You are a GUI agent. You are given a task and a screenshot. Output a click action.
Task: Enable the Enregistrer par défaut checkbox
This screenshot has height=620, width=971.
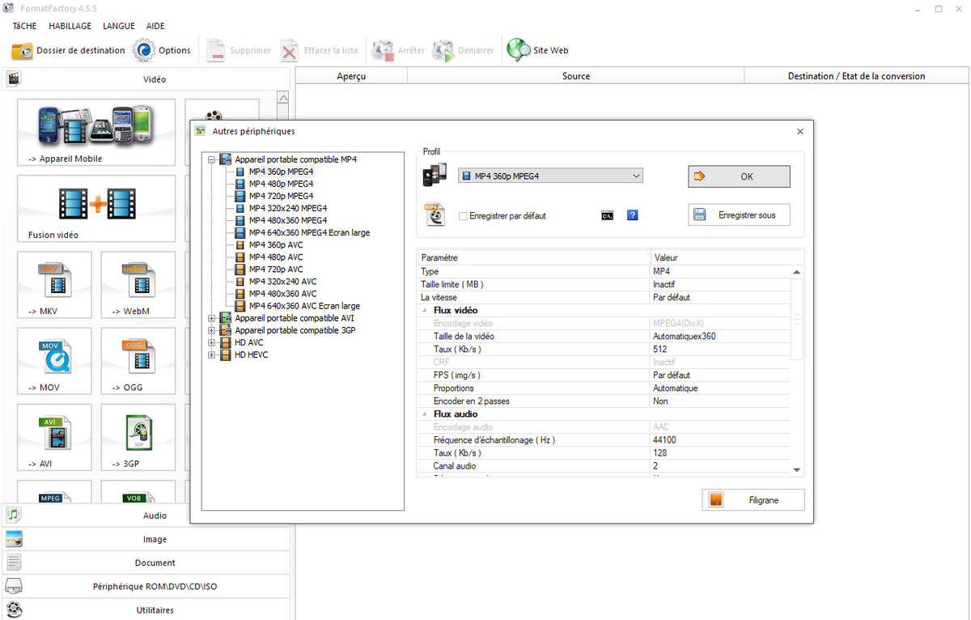point(463,216)
